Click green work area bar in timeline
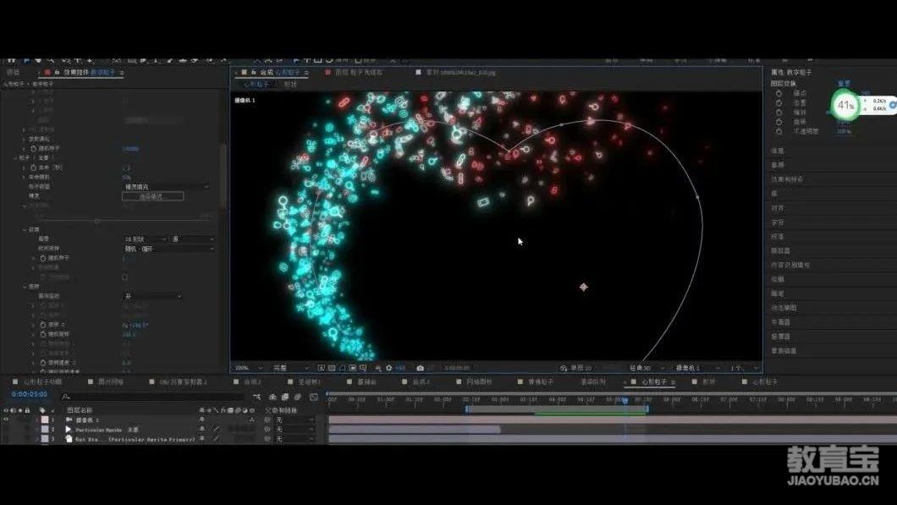Viewport: 897px width, 505px height. tap(591, 413)
